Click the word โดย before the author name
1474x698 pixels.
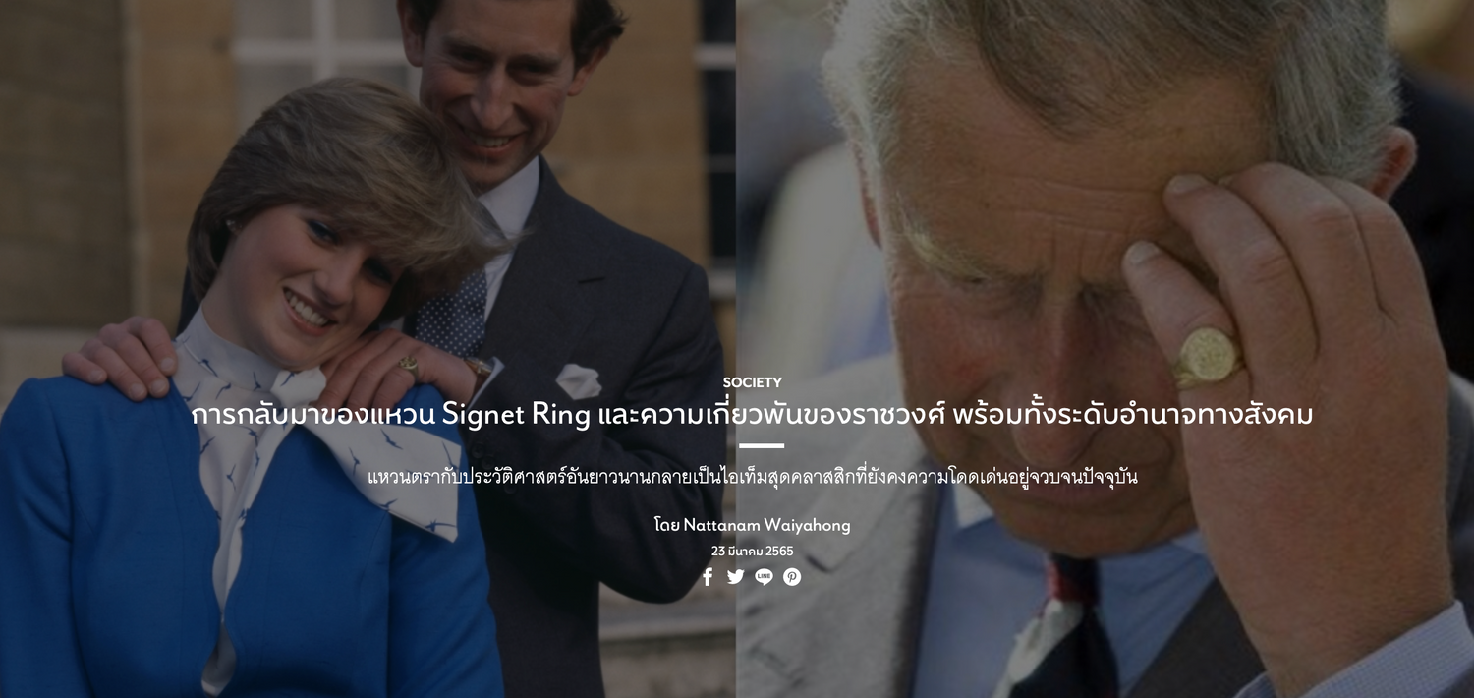point(667,525)
